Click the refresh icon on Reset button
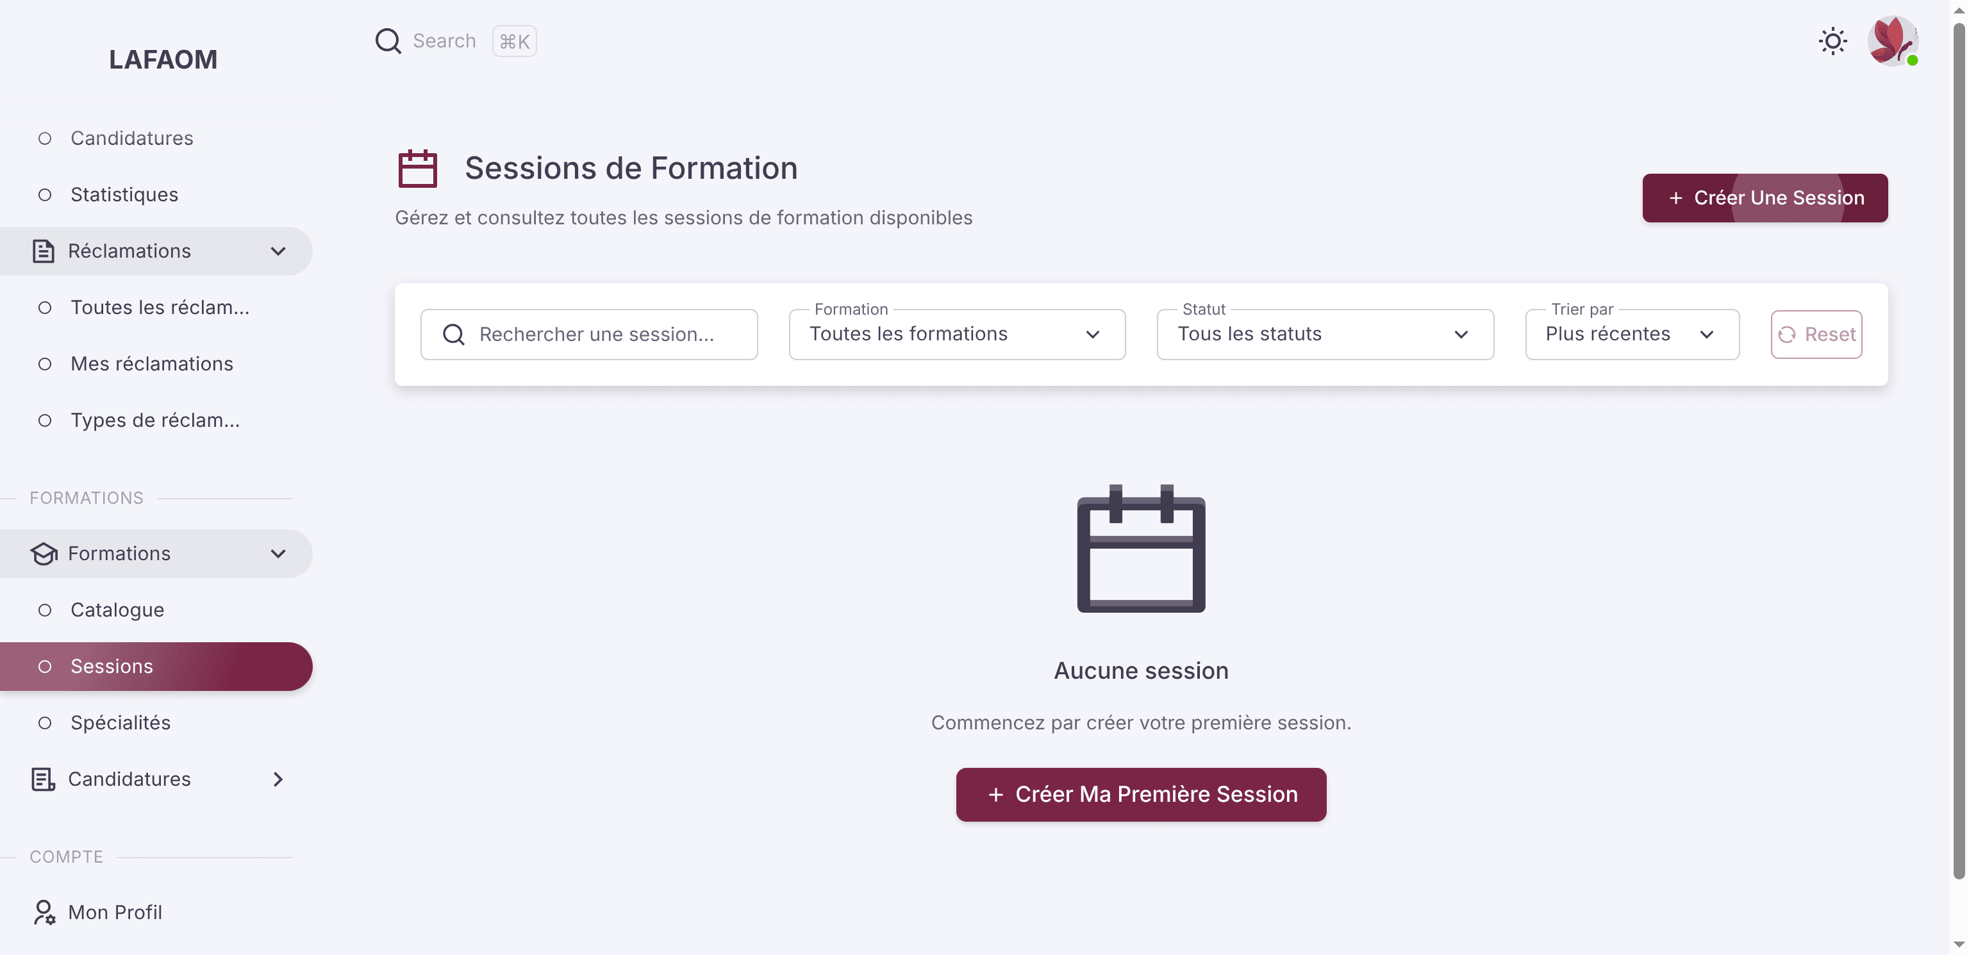The width and height of the screenshot is (1969, 955). (1786, 334)
